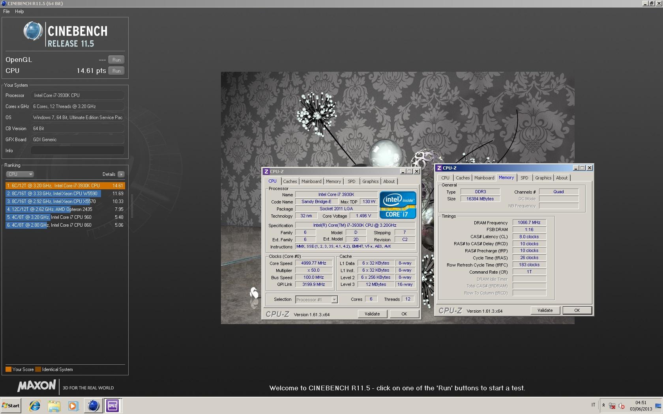Select ranking row Xeon CPU X5570
The width and height of the screenshot is (663, 414).
click(x=65, y=201)
